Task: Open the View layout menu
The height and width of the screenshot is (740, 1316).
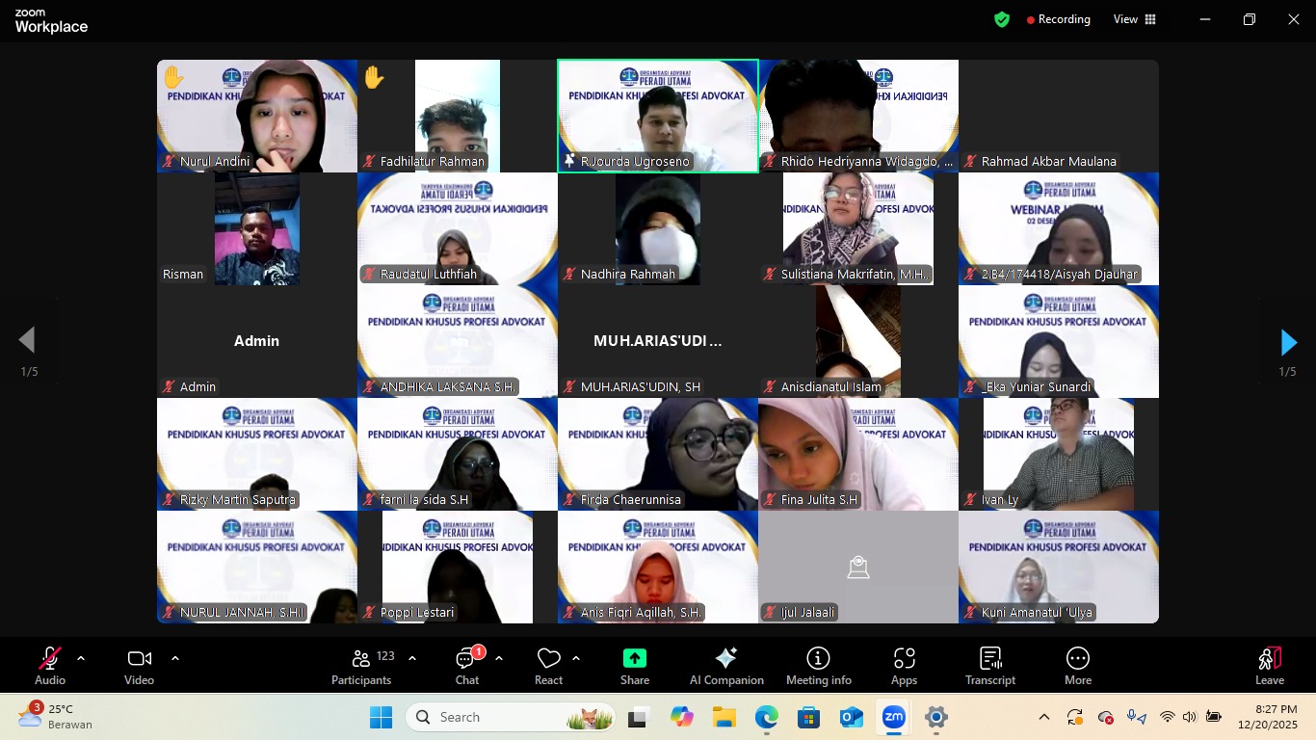Action: pyautogui.click(x=1135, y=19)
